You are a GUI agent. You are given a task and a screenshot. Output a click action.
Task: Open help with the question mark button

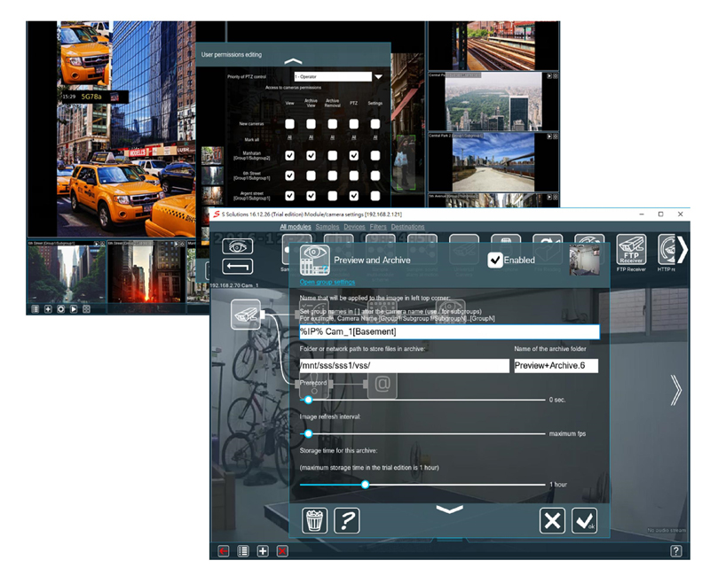coord(347,521)
